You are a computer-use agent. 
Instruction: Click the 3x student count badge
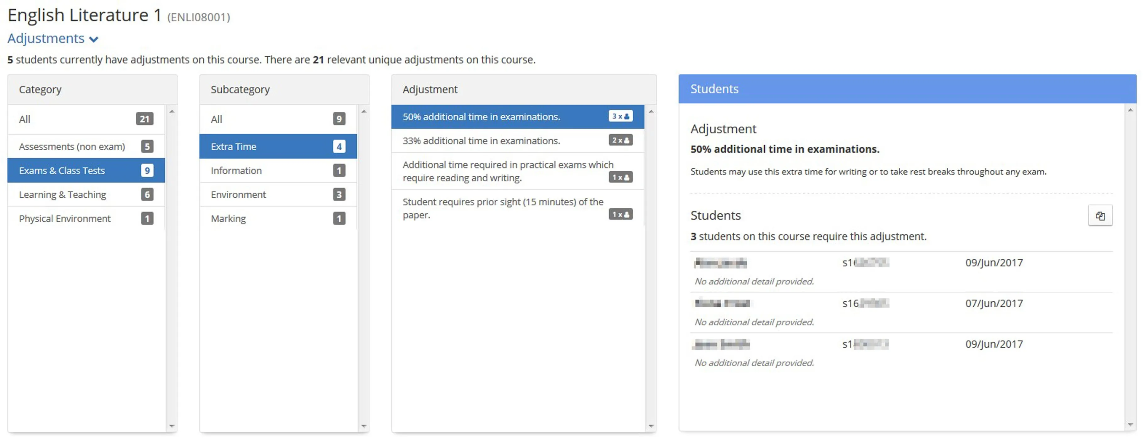point(620,116)
